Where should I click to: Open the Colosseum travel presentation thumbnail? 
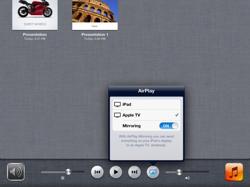point(95,14)
